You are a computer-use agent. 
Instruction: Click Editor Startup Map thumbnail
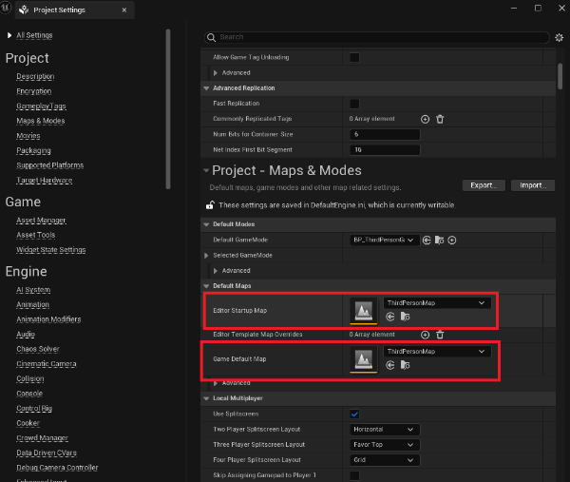click(x=364, y=311)
